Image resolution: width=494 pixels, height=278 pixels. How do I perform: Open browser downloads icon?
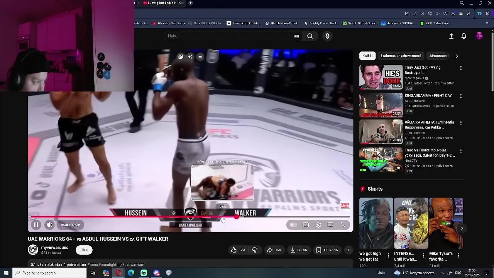453,14
